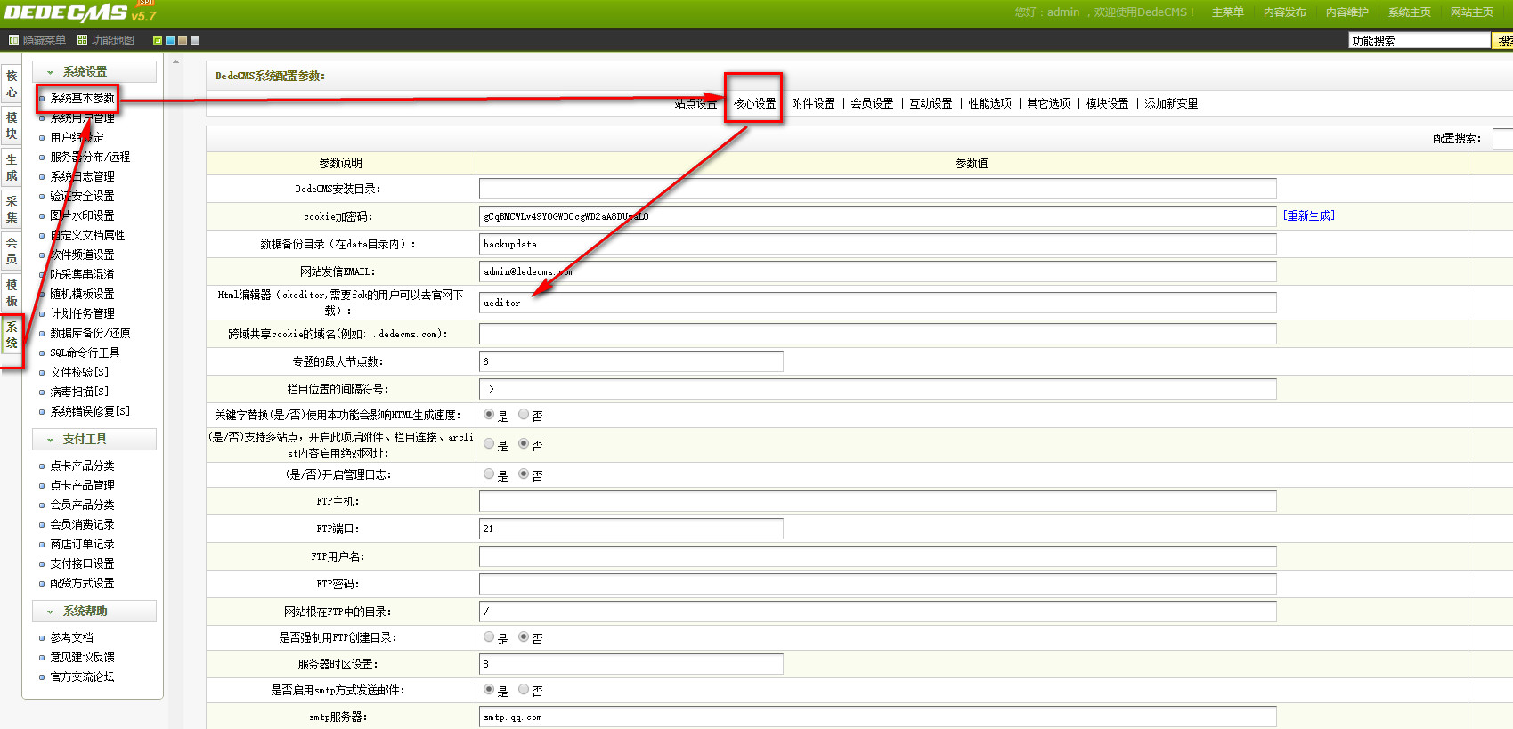1513x729 pixels.
Task: Switch to the 核心 vertical side tab
Action: pyautogui.click(x=12, y=85)
